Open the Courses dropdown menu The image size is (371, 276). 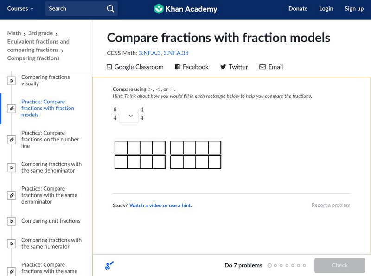[20, 9]
